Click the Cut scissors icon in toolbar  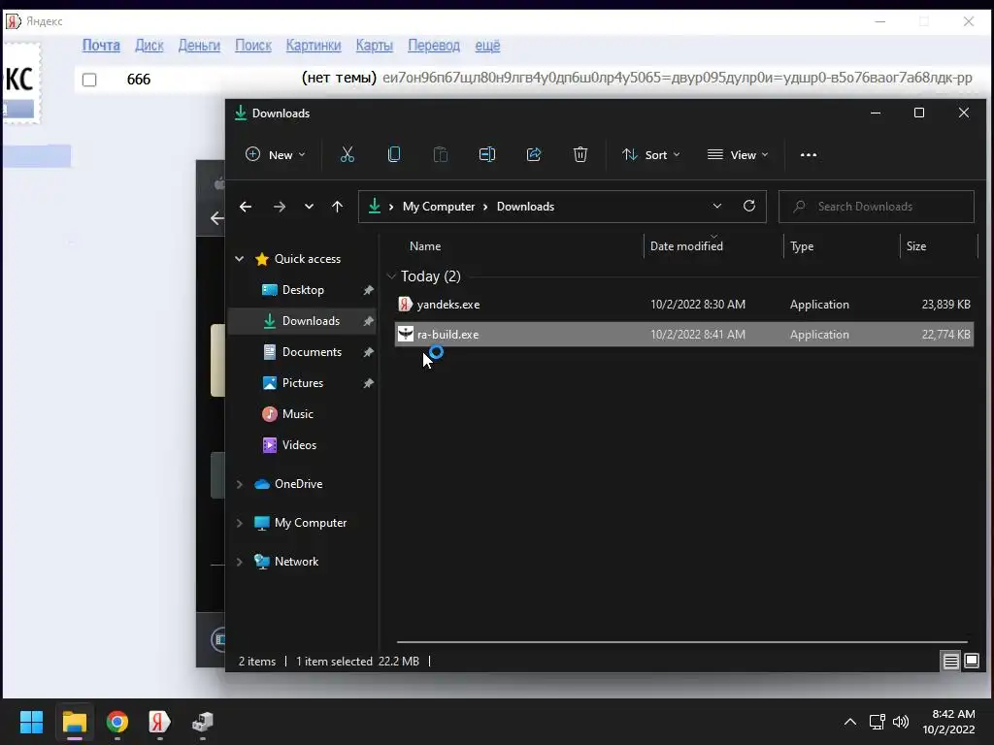tap(347, 154)
